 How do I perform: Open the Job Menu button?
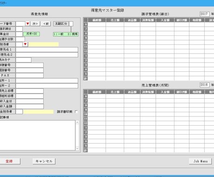click(x=201, y=161)
